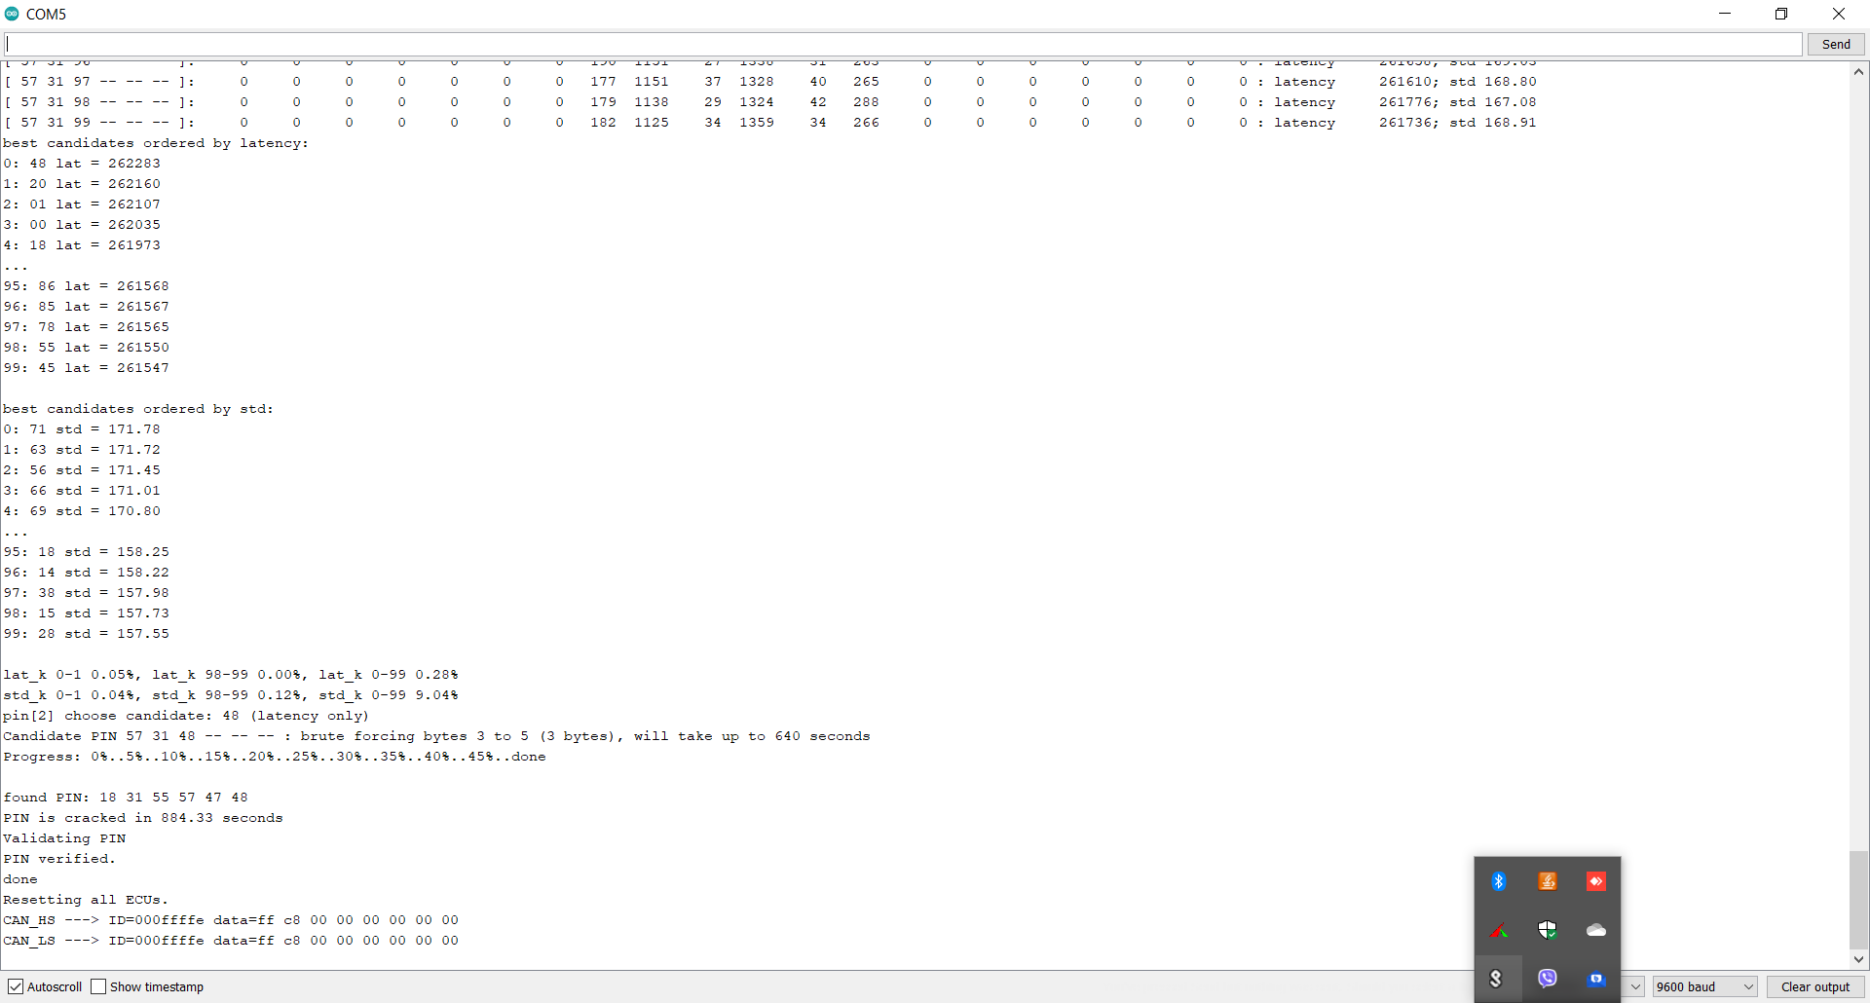Disable the Autoscroll checkbox

pyautogui.click(x=16, y=986)
